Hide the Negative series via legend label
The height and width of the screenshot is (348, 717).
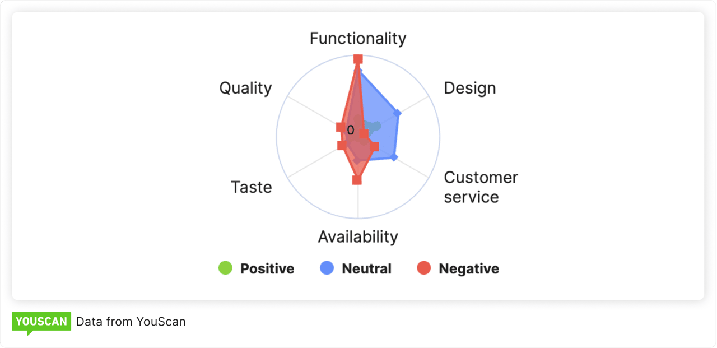pos(469,269)
